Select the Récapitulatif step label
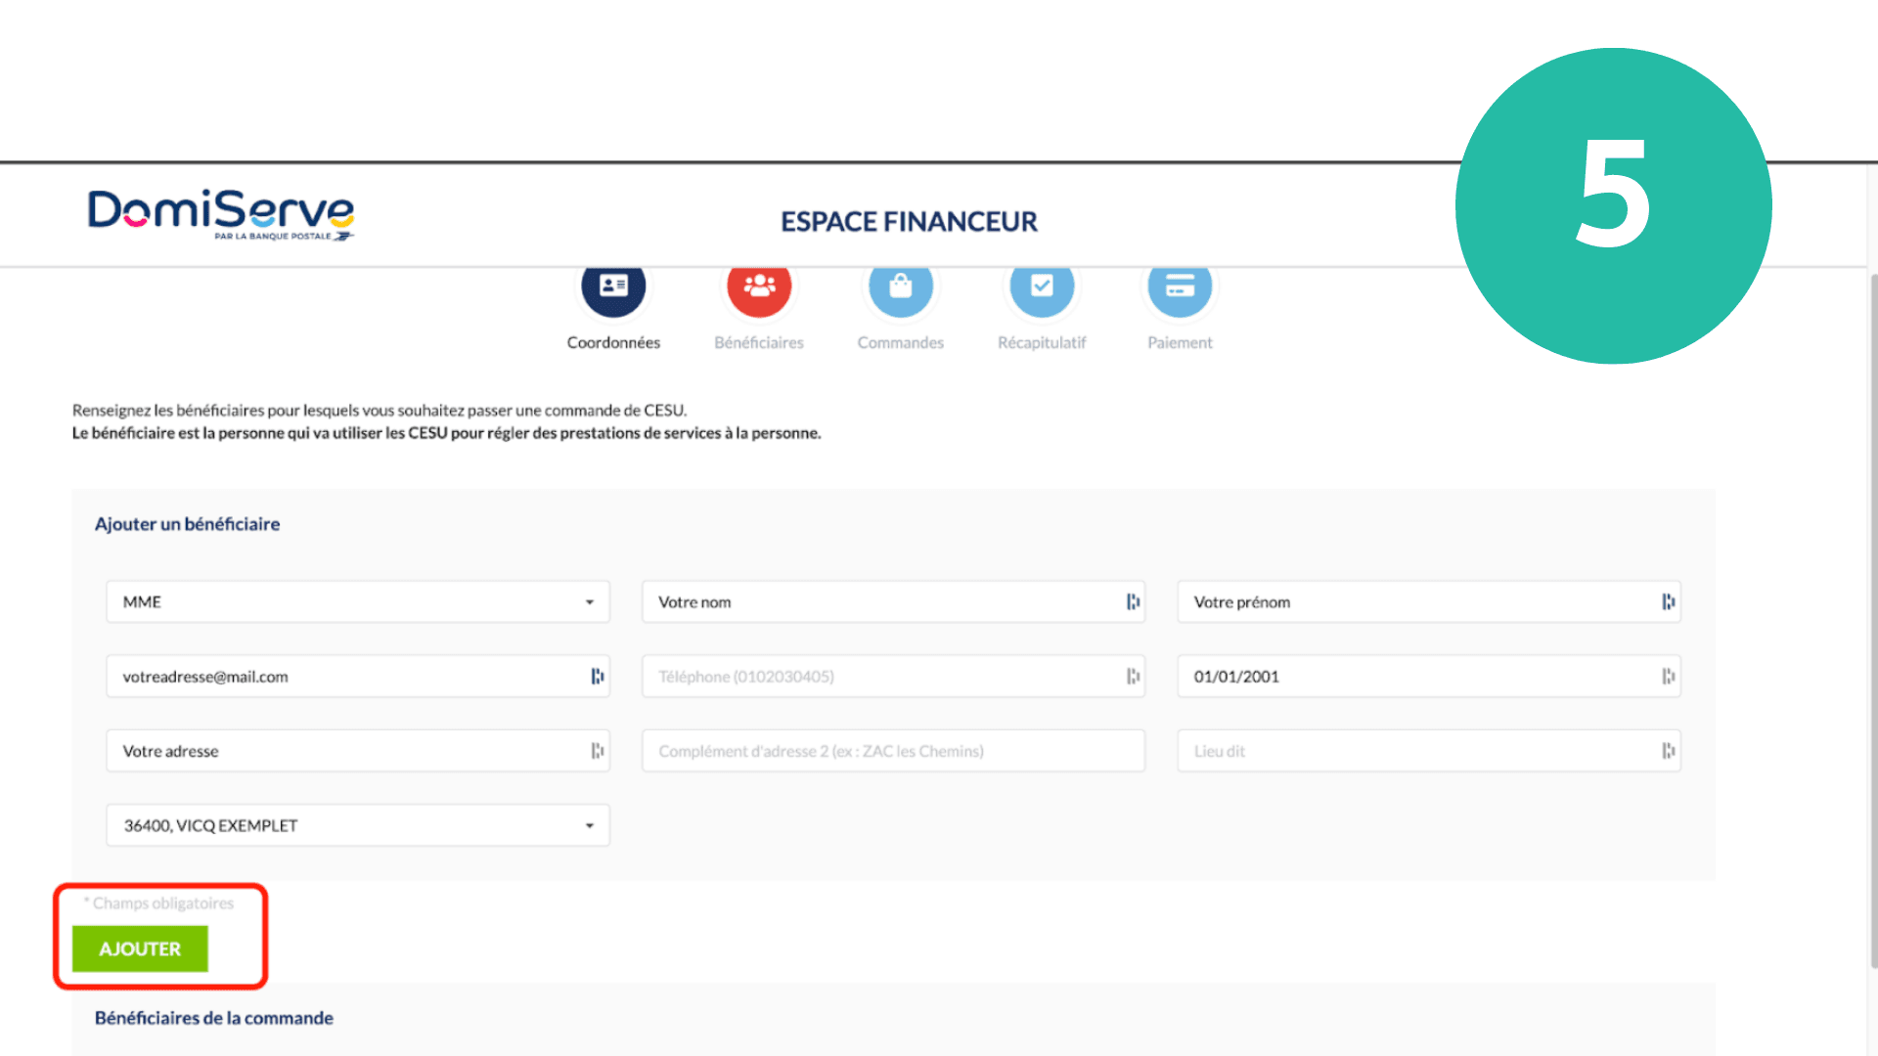The height and width of the screenshot is (1056, 1878). click(1042, 343)
